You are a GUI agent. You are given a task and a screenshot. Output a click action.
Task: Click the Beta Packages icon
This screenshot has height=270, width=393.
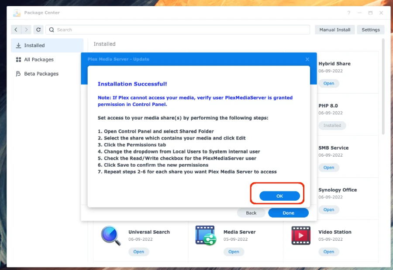point(18,74)
